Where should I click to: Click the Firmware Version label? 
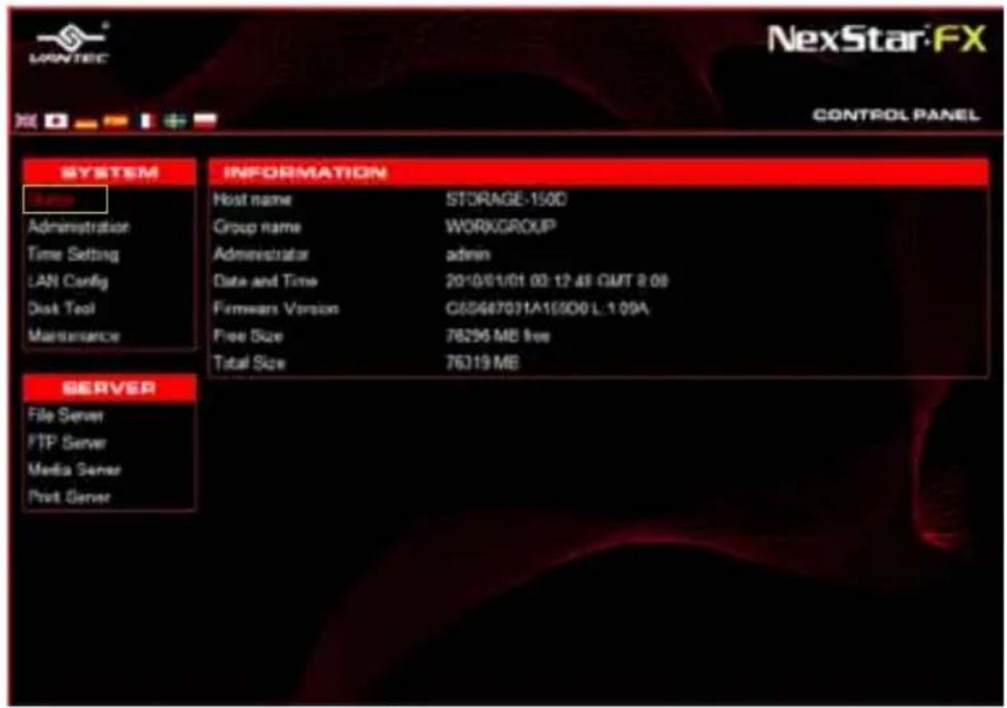(276, 308)
